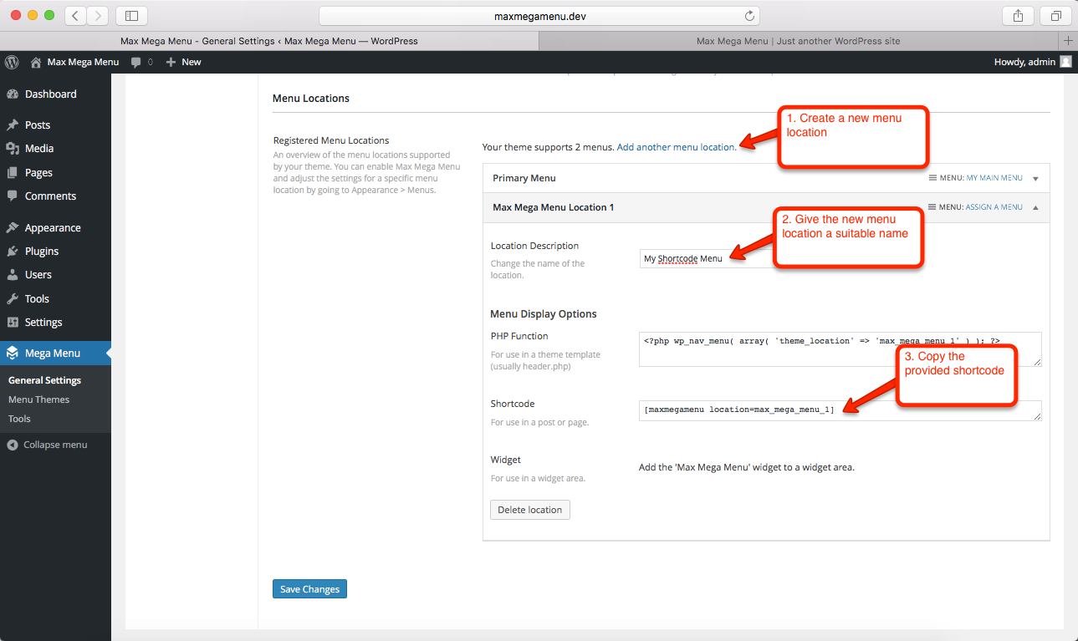Image resolution: width=1078 pixels, height=641 pixels.
Task: Click the Delete location button
Action: [530, 510]
